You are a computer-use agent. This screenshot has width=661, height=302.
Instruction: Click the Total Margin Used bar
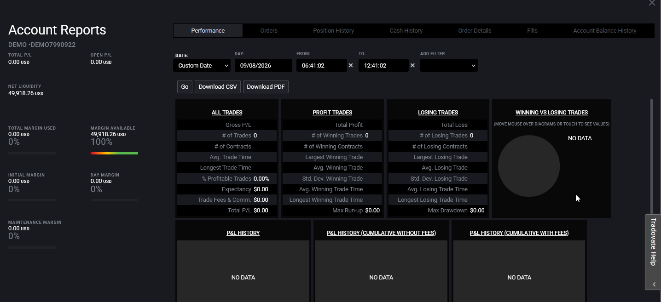click(x=32, y=153)
